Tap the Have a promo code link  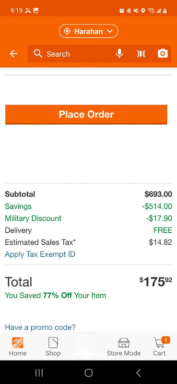click(40, 327)
